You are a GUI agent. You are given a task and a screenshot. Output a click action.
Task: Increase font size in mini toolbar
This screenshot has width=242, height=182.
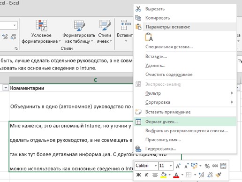tap(178, 166)
